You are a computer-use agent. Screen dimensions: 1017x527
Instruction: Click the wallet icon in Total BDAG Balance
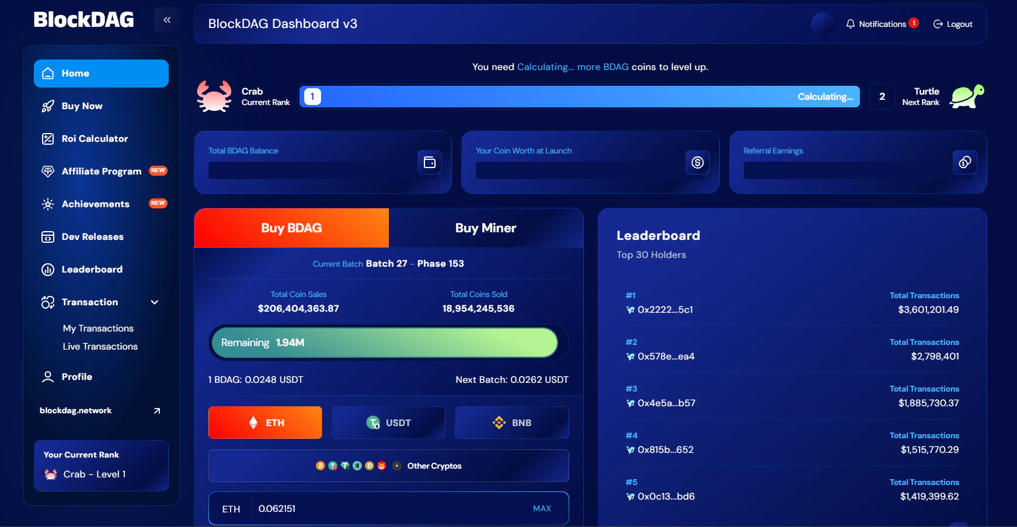[x=430, y=162]
